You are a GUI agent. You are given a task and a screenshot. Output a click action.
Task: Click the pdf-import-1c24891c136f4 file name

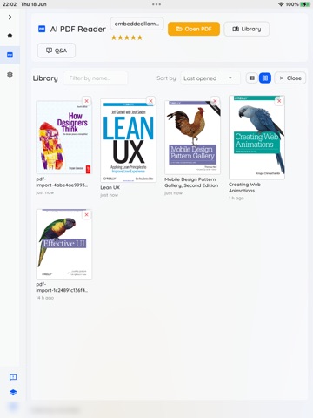point(62,287)
